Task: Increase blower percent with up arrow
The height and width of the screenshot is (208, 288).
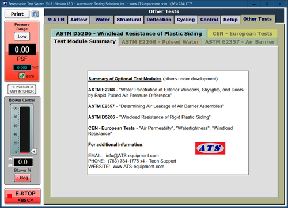Action: point(10,159)
